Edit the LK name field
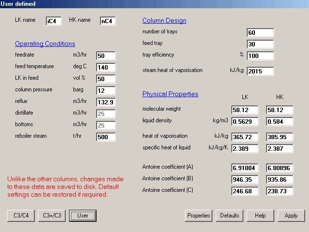 [54, 21]
